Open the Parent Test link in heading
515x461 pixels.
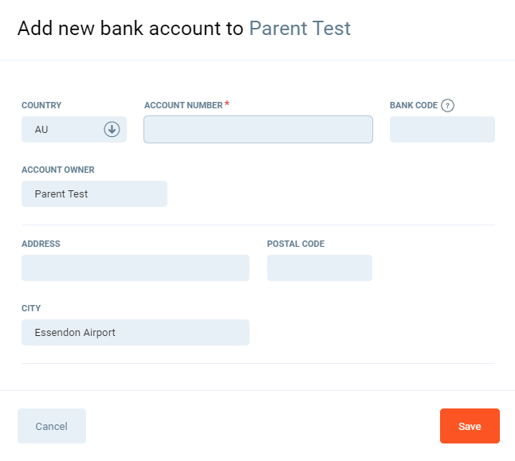[x=300, y=29]
